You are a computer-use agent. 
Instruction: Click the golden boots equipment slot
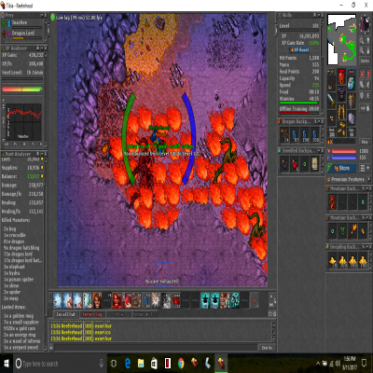click(x=341, y=129)
